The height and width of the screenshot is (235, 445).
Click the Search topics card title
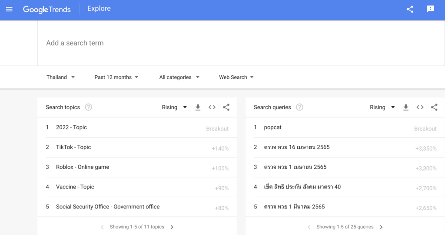[x=63, y=107]
